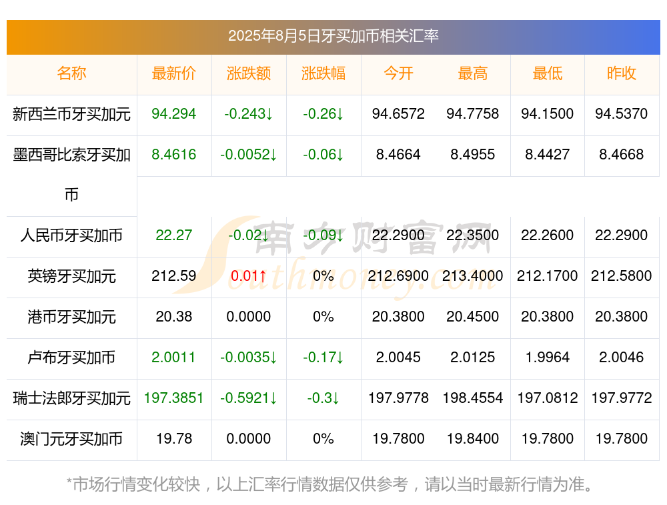This screenshot has width=667, height=505.
Task: Click the change percent -0.17↓
Action: [323, 358]
